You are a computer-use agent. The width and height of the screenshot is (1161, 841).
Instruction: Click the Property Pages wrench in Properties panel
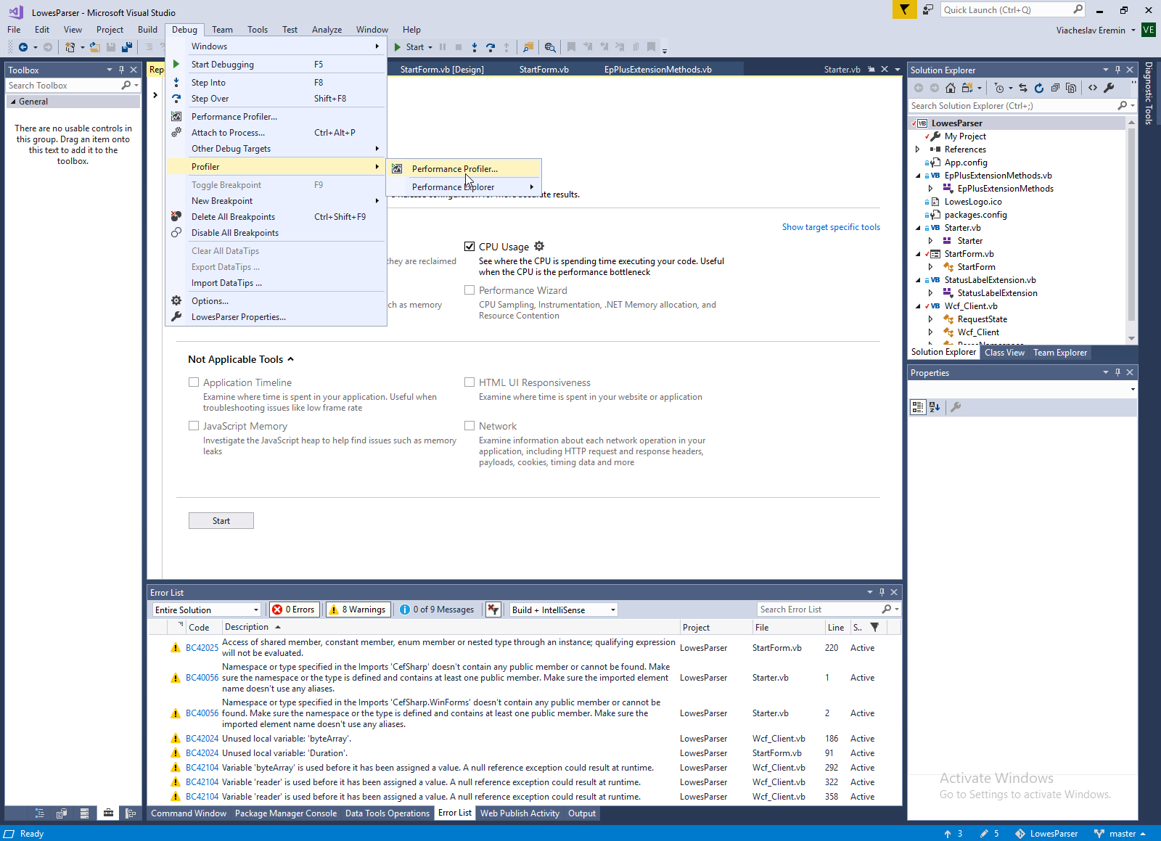tap(956, 407)
